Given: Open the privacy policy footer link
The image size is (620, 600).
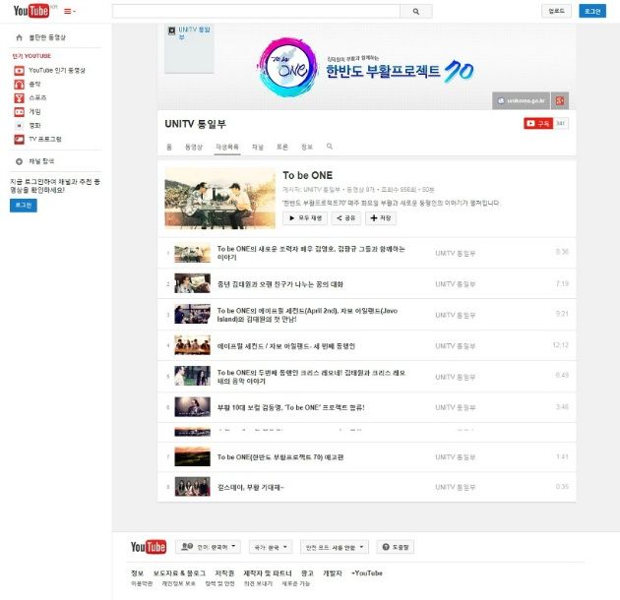Looking at the screenshot, I should click(178, 584).
